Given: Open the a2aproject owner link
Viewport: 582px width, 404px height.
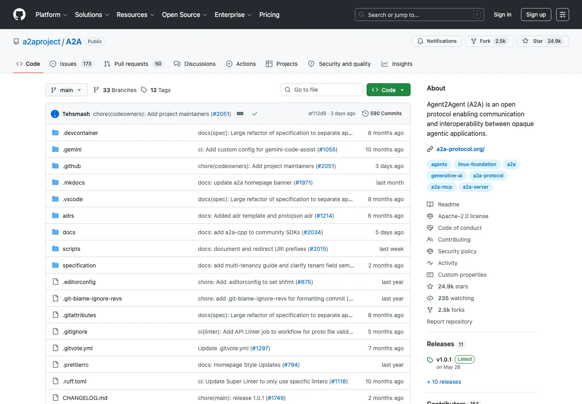Looking at the screenshot, I should click(x=41, y=42).
